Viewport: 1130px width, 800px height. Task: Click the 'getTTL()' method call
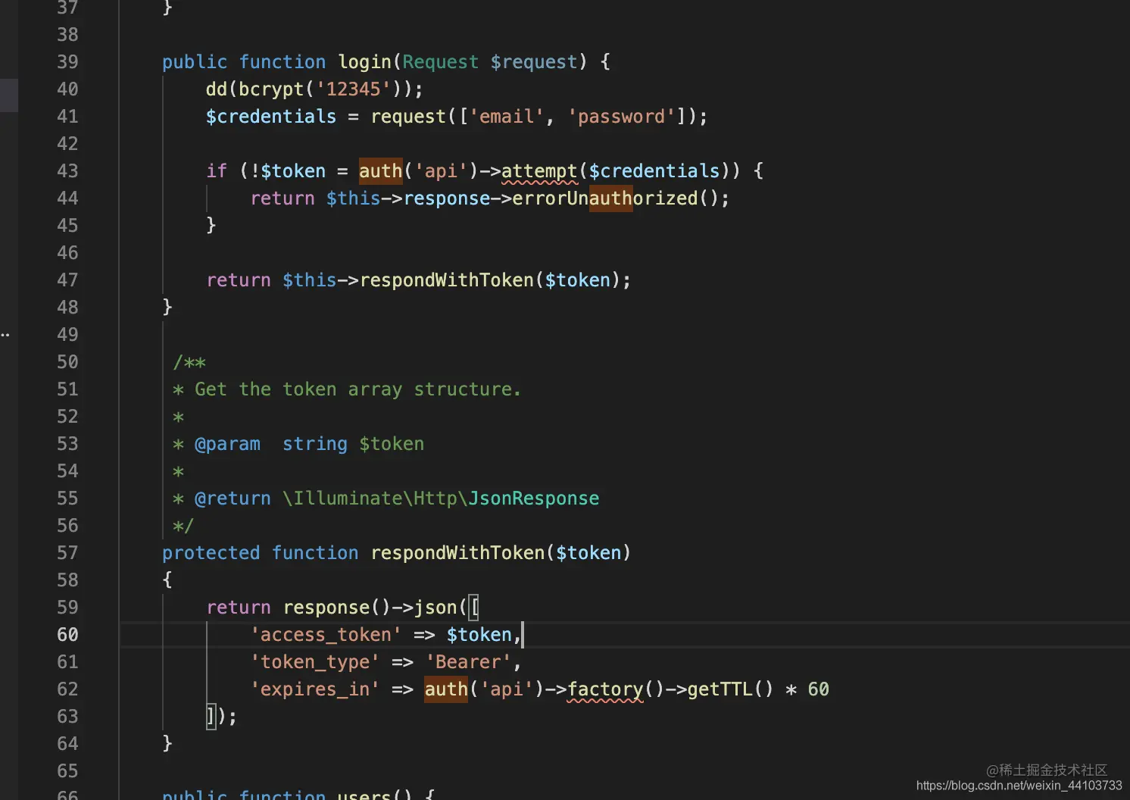click(730, 689)
